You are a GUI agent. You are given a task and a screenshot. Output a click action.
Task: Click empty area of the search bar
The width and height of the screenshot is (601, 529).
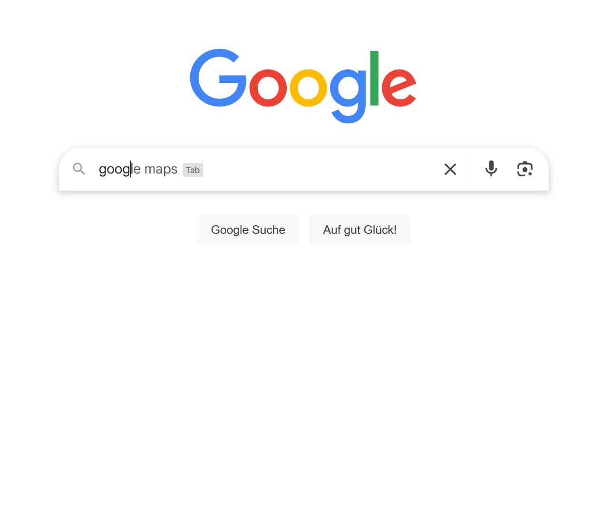coord(319,169)
